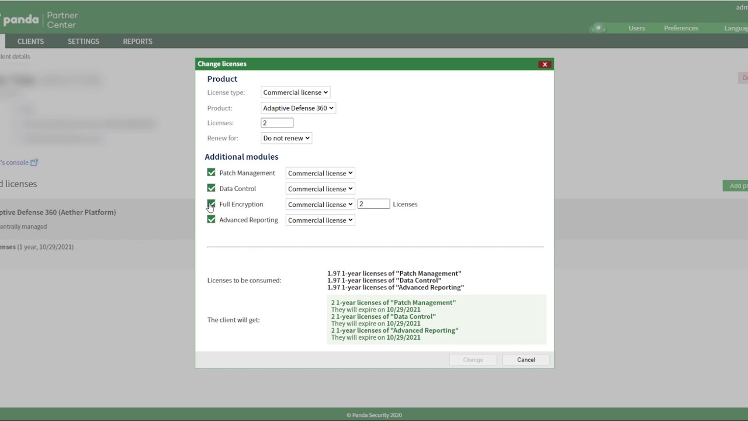Open the License type dropdown
The width and height of the screenshot is (748, 421).
(x=295, y=92)
